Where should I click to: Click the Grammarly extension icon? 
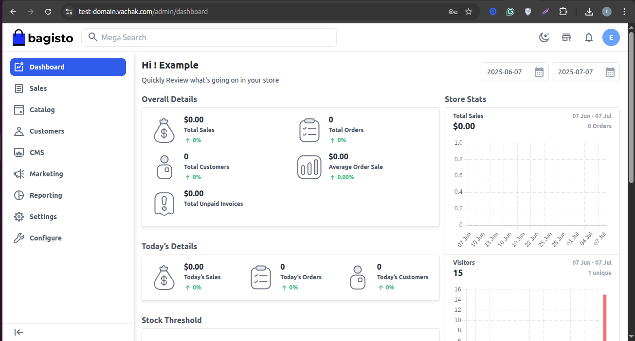coord(510,12)
